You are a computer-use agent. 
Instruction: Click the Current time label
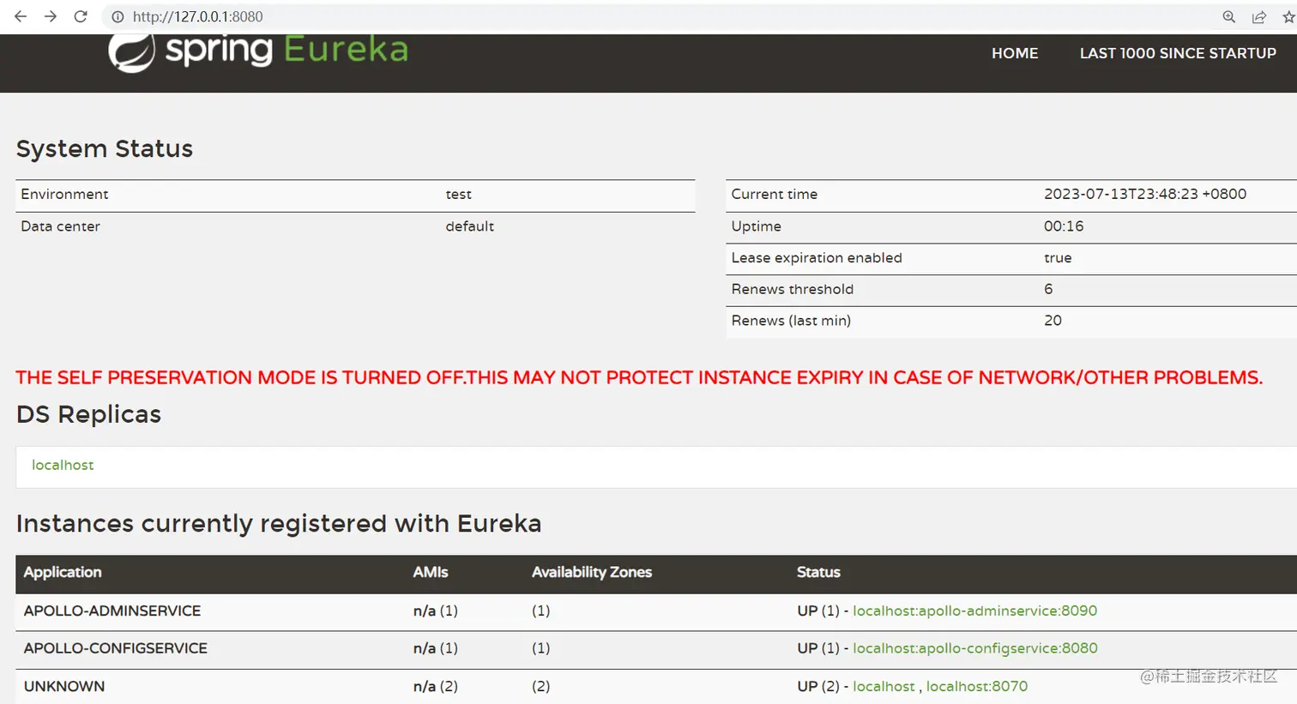pos(774,195)
